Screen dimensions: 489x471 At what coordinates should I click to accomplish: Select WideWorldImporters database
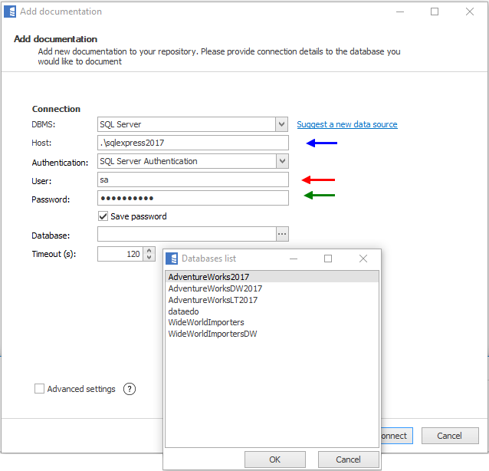pos(205,322)
